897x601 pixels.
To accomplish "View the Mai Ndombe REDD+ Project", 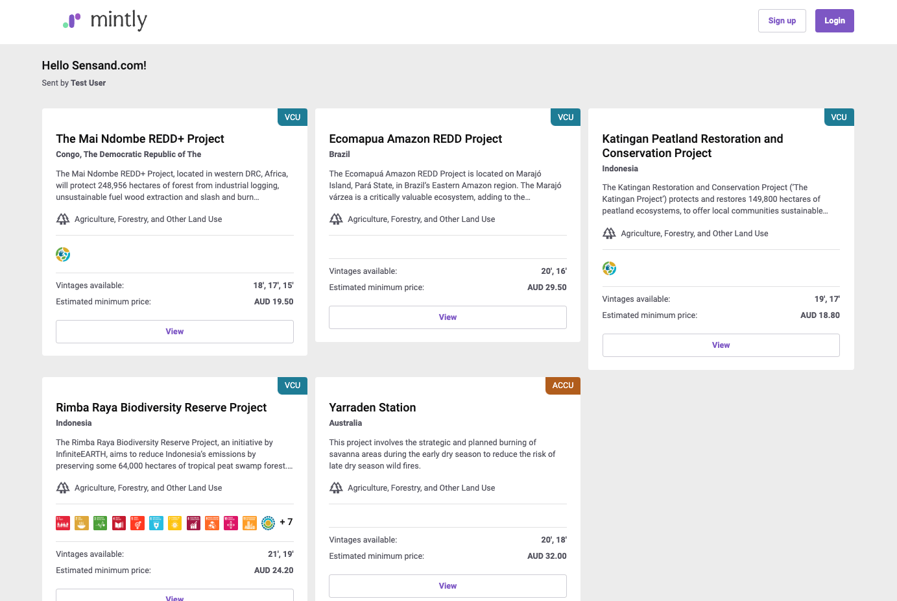I will pyautogui.click(x=174, y=332).
